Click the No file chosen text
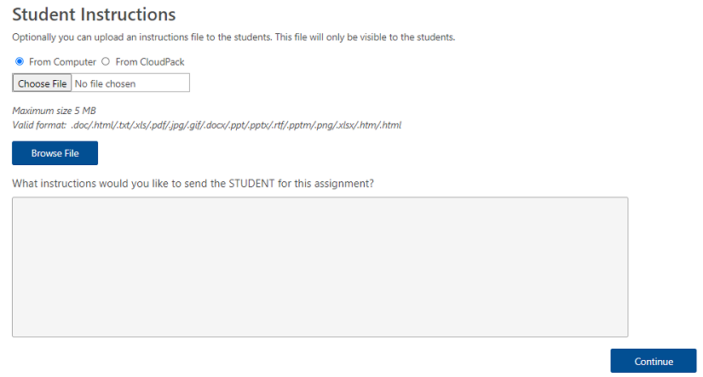Viewport: 703px width, 377px height. click(106, 83)
